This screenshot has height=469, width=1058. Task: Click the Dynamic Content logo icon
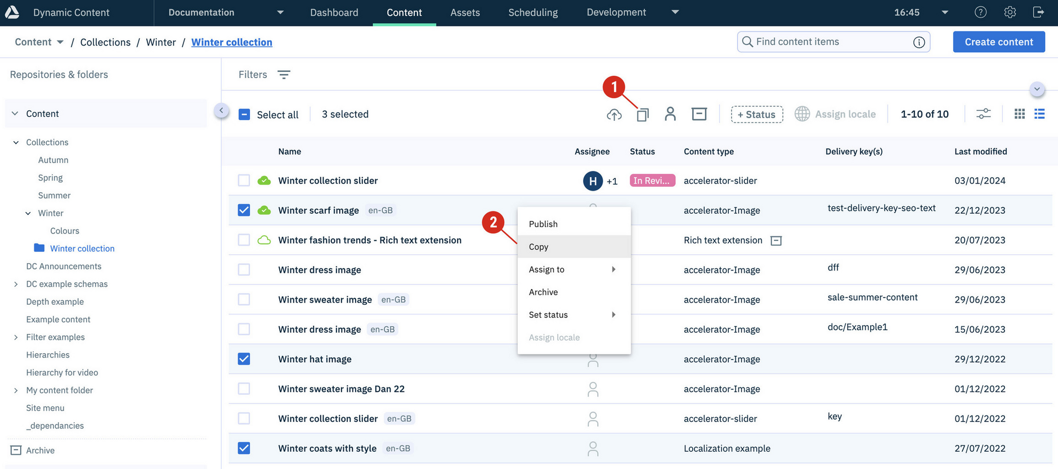click(12, 12)
